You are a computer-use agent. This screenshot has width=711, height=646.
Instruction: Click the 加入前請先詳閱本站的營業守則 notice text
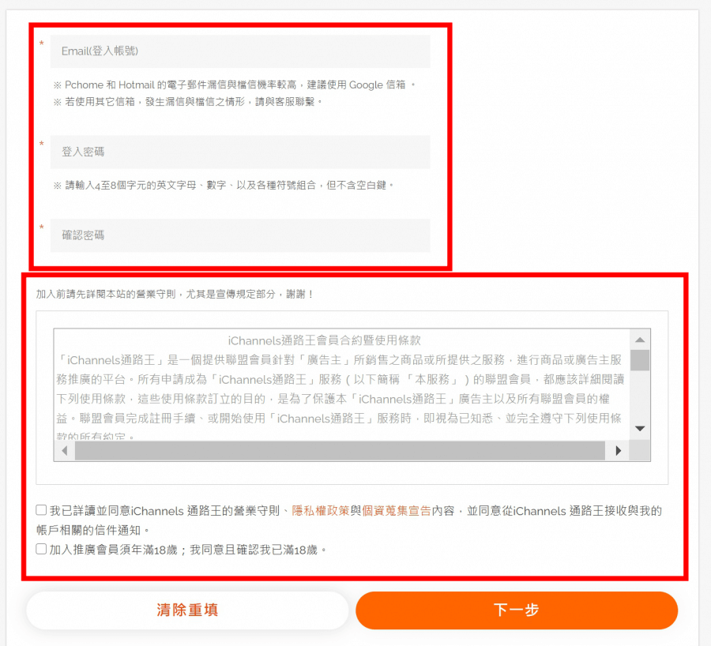click(175, 295)
